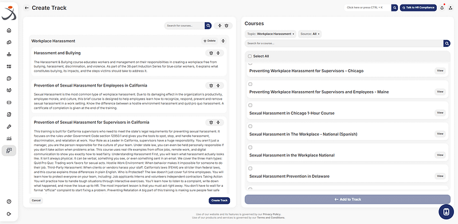Screen dimensions: 458x224
Task: Click the top toolbar trash icon in track panel
Action: (x=226, y=26)
